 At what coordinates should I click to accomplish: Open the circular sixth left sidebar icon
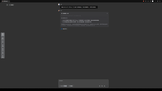click(x=3, y=53)
